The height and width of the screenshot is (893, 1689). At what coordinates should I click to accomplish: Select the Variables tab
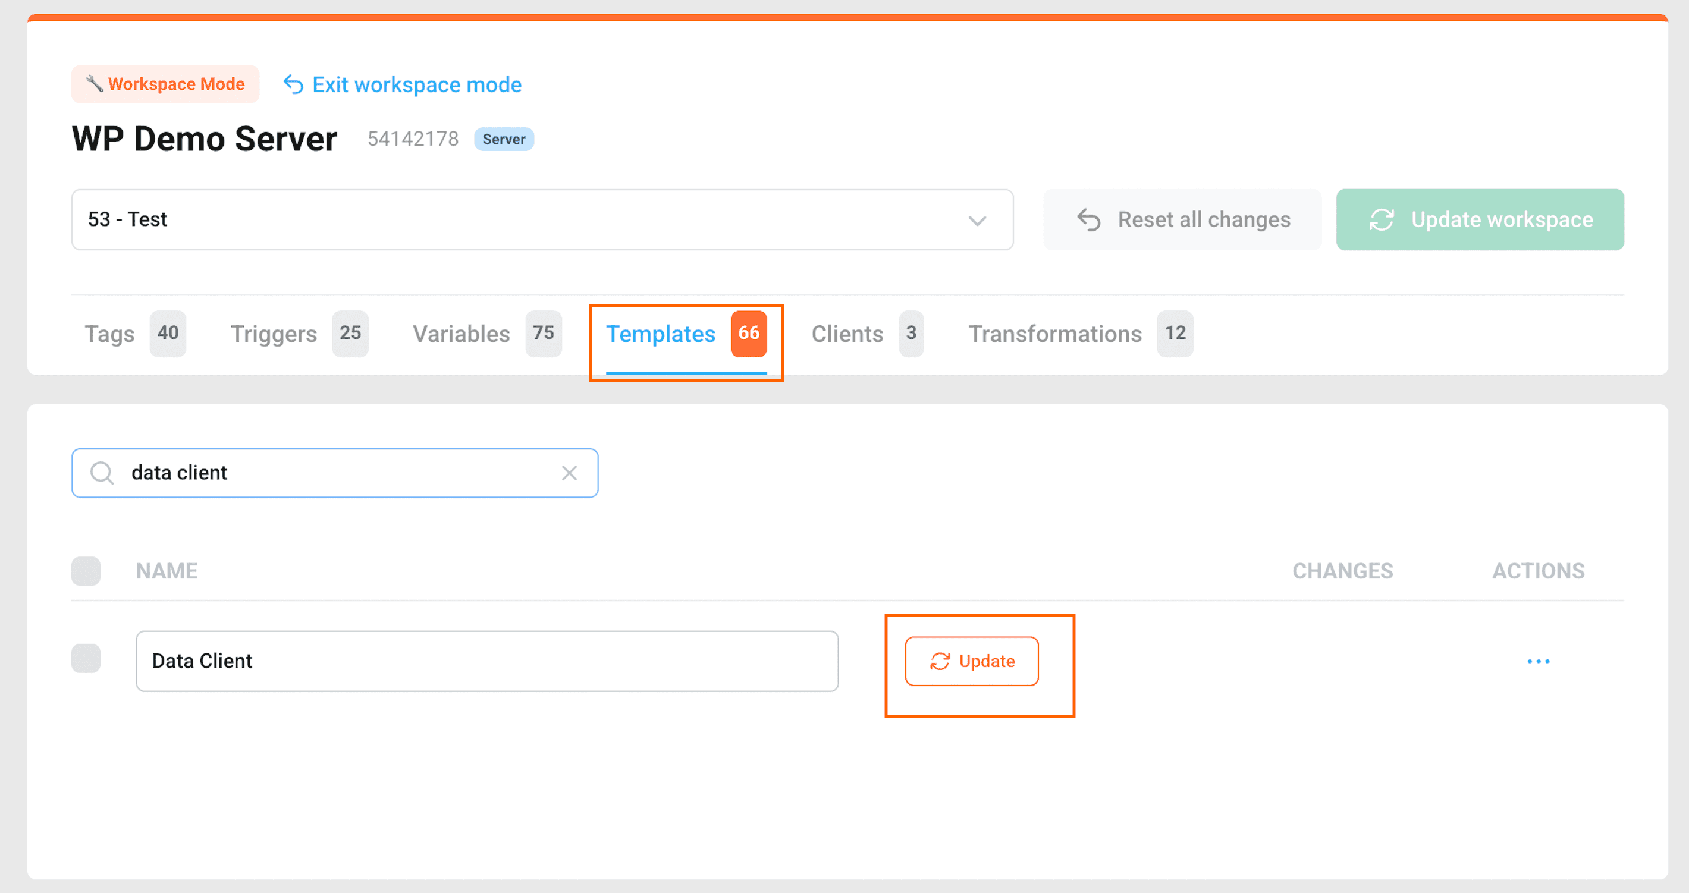point(461,334)
